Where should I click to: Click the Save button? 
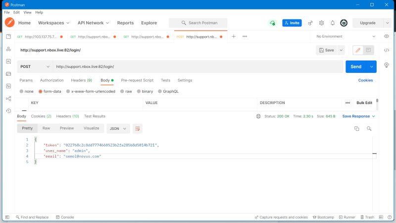[x=327, y=50]
